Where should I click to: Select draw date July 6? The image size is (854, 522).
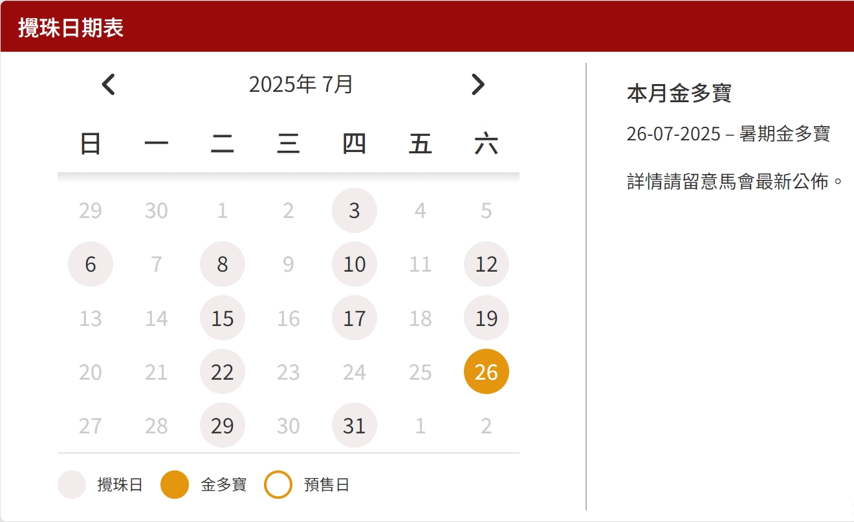(91, 264)
